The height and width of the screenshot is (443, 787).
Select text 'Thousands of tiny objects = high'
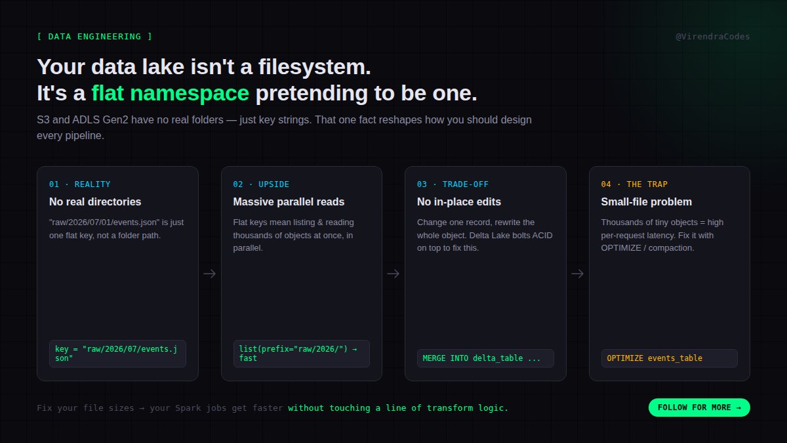662,222
